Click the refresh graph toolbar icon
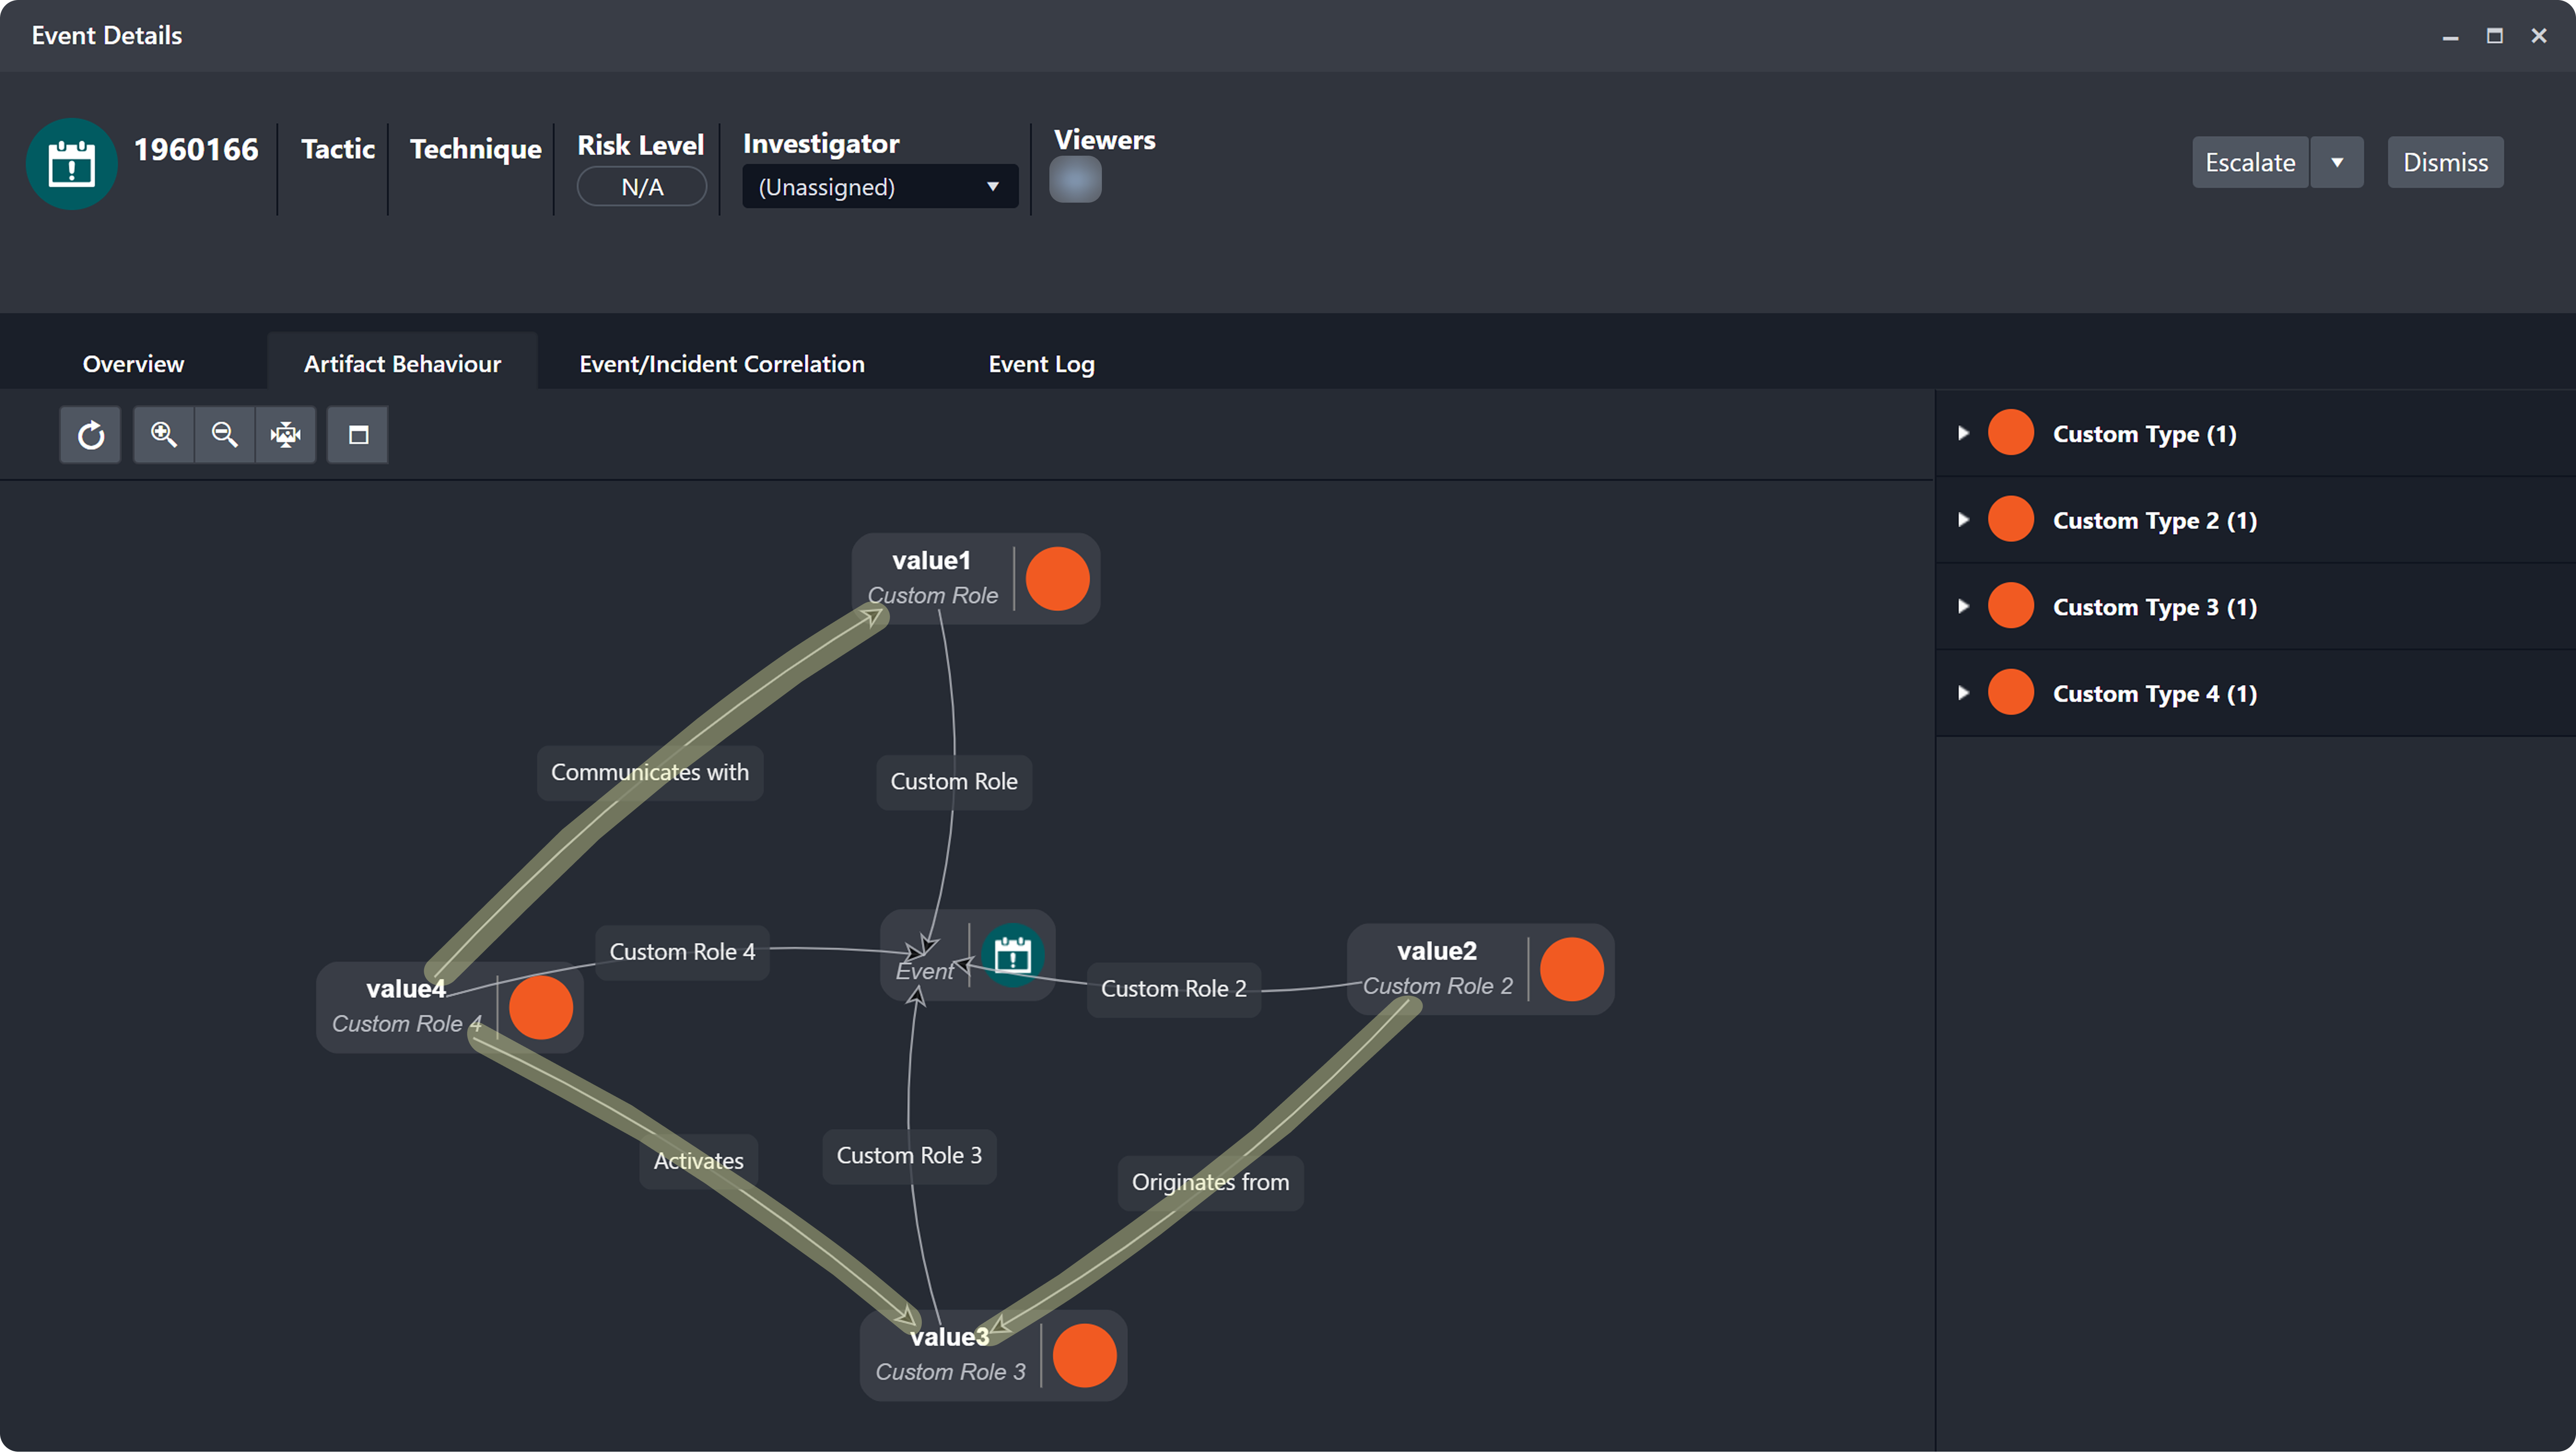The image size is (2576, 1454). coord(90,435)
